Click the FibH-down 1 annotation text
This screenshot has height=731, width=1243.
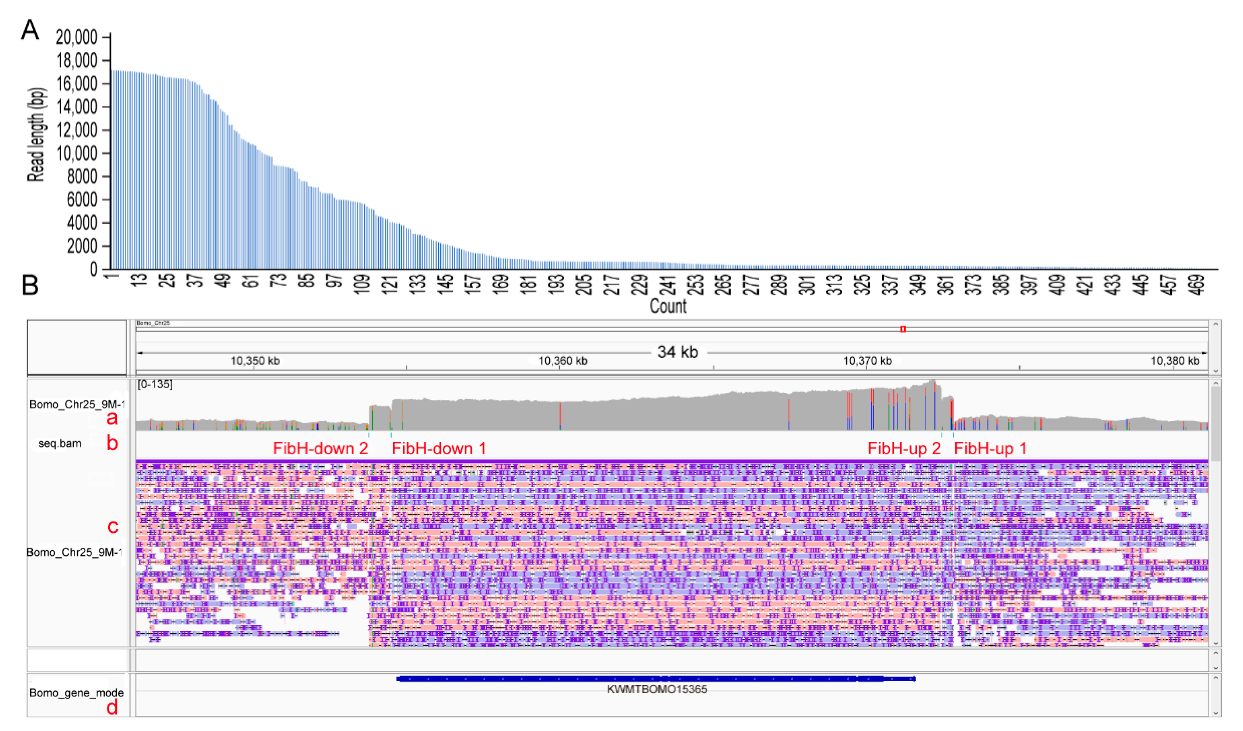tap(439, 448)
